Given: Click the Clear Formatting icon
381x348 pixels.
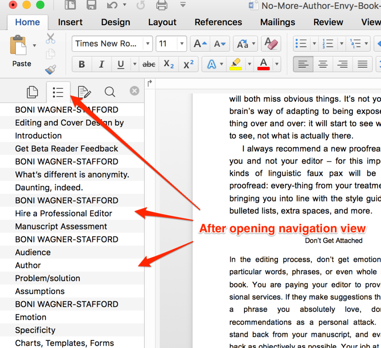Looking at the screenshot, I should 270,43.
